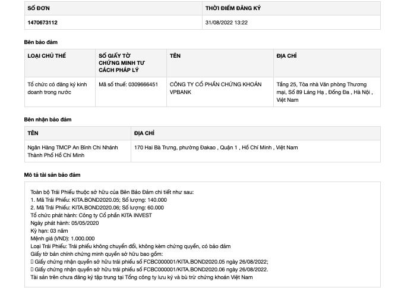
Task: Click application number 1470673112
Action: (x=42, y=23)
